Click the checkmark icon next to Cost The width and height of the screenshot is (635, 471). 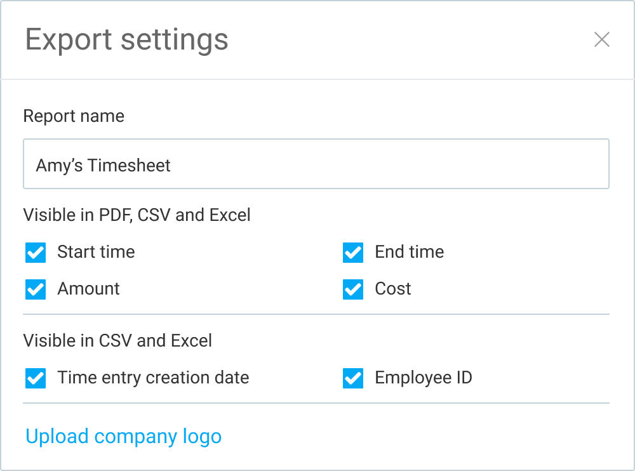pyautogui.click(x=352, y=289)
